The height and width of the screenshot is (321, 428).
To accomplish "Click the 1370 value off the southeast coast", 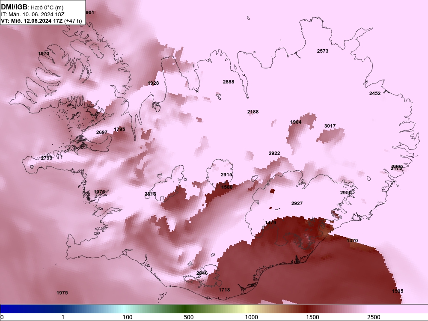I will pos(352,241).
